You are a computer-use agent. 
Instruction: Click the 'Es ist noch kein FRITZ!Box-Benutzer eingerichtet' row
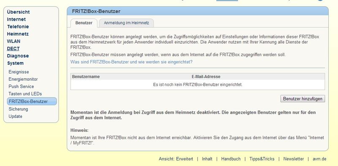(198, 85)
